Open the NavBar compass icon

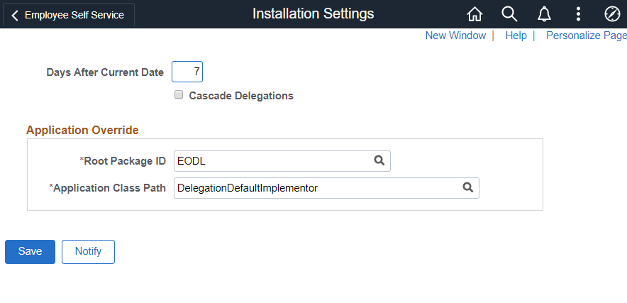tap(612, 14)
